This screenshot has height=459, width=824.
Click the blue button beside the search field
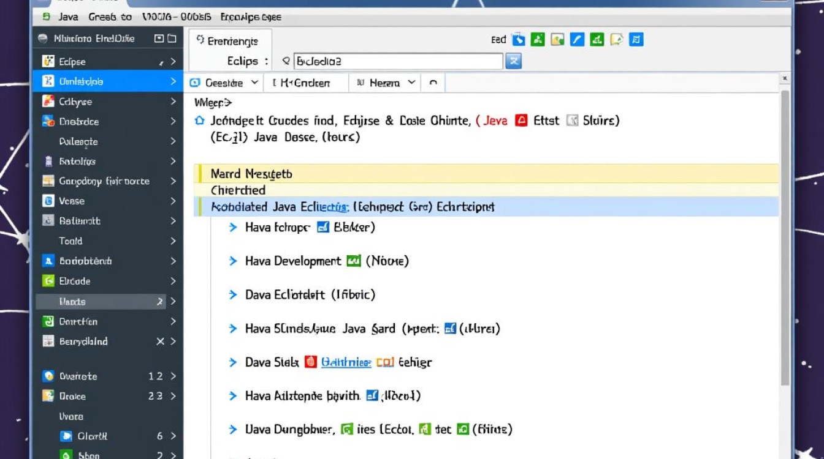[513, 61]
